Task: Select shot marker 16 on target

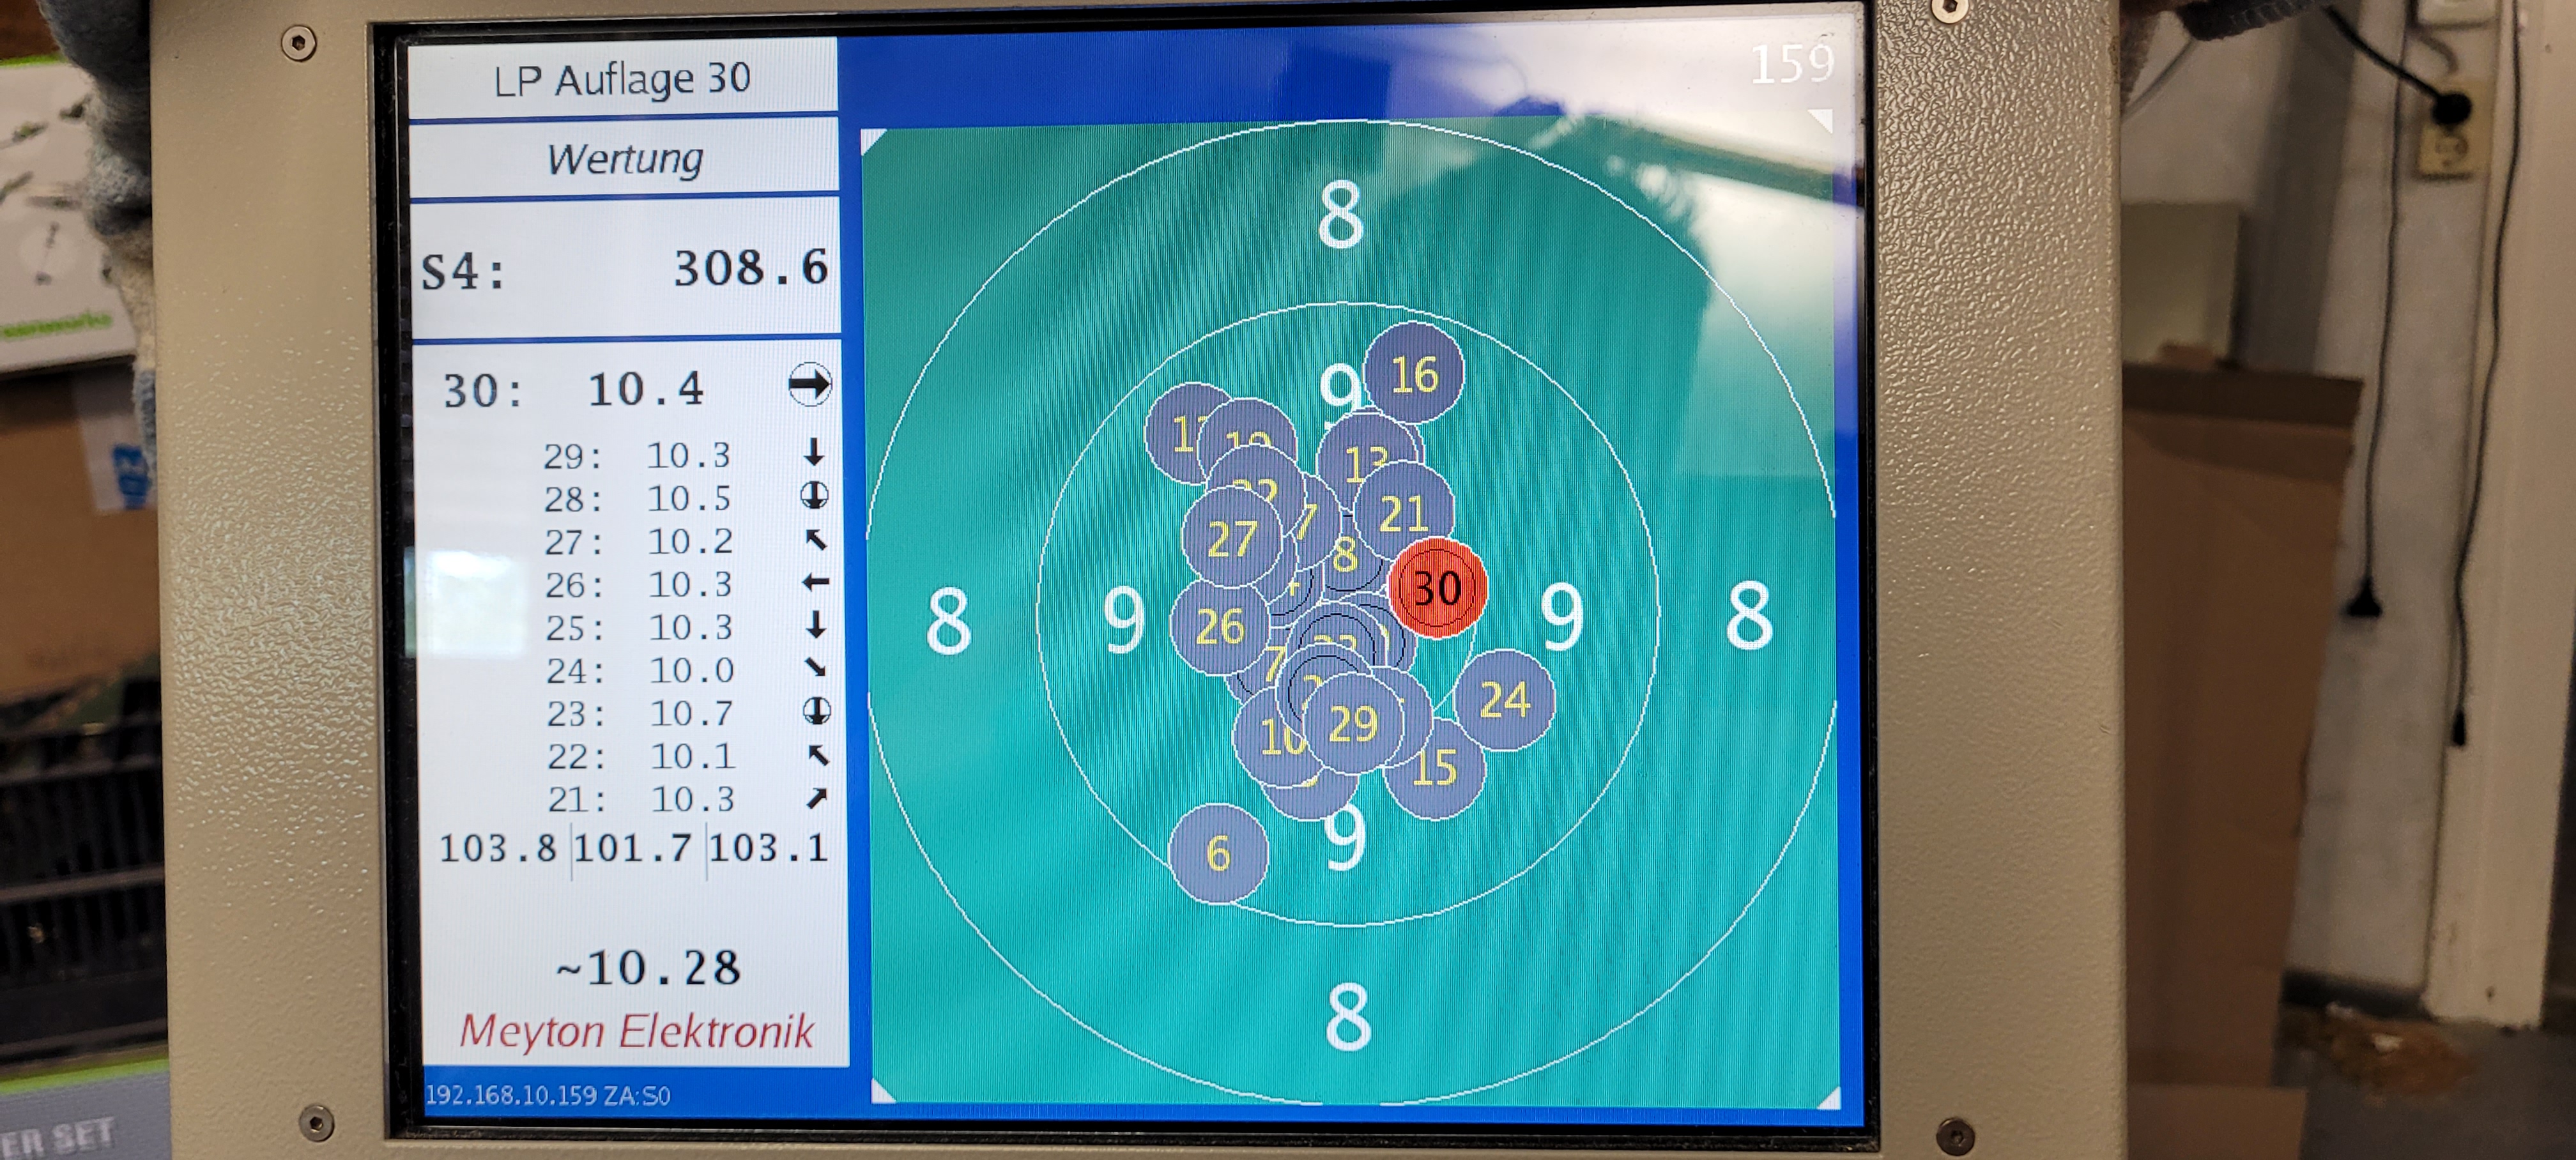Action: 1413,374
